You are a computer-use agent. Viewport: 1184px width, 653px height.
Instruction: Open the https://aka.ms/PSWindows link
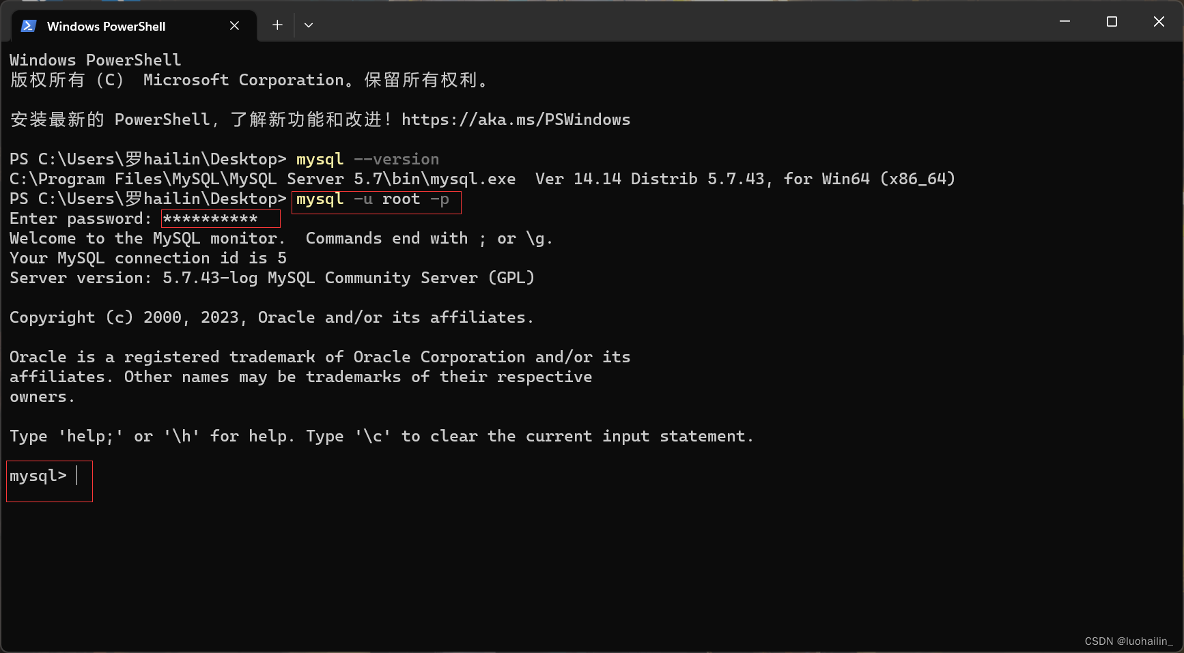(516, 119)
